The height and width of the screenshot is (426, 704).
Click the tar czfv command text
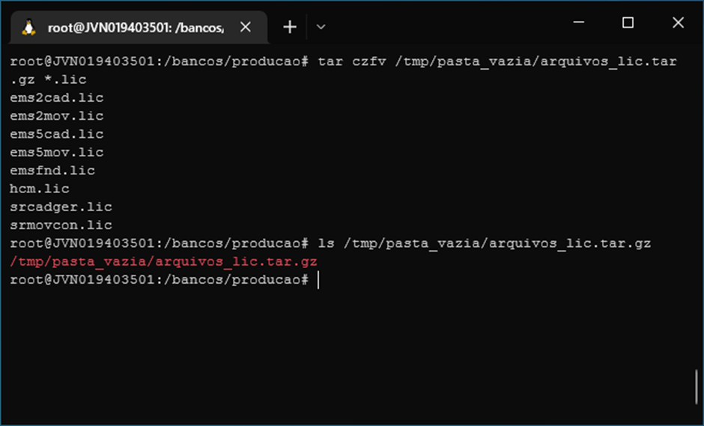coord(352,61)
